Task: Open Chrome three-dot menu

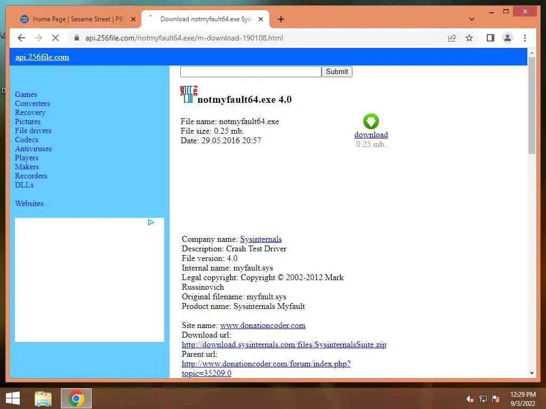Action: click(525, 38)
